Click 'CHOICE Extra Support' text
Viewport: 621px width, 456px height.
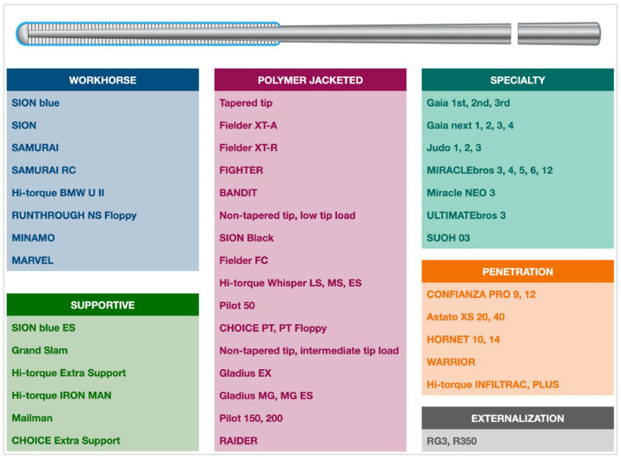tap(66, 440)
